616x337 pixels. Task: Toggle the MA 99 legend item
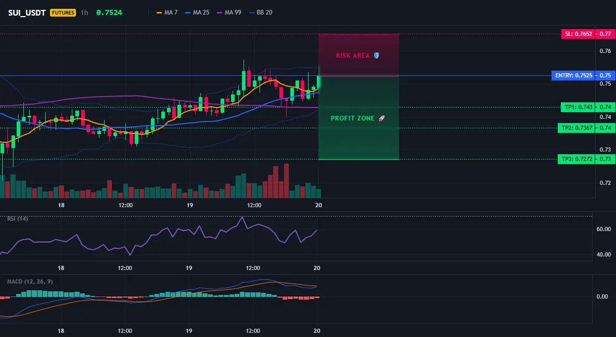pos(229,12)
